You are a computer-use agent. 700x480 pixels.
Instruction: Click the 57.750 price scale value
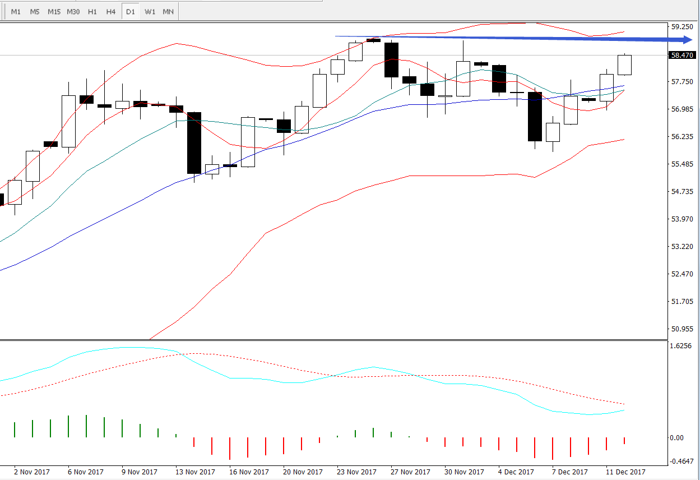click(683, 82)
